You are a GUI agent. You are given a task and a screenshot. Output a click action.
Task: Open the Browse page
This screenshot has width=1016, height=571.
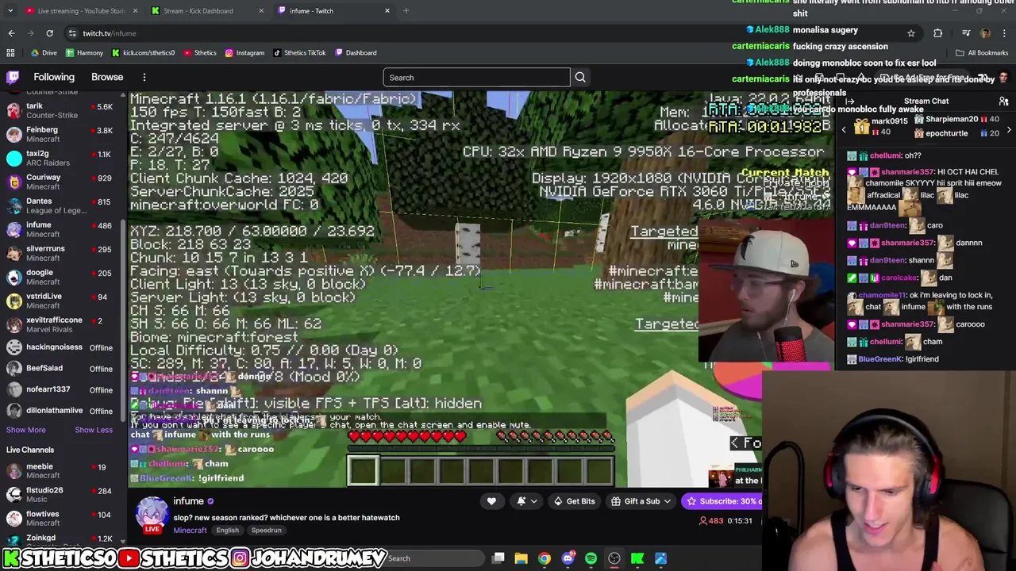click(x=107, y=77)
